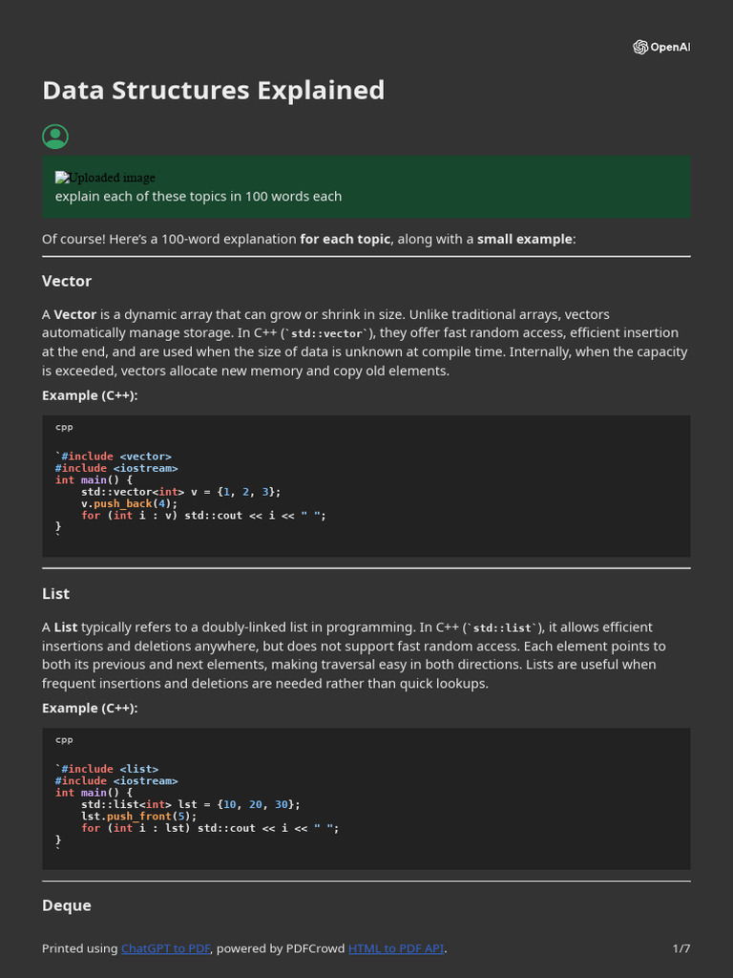This screenshot has height=978, width=733.
Task: Click the Deque section heading
Action: (67, 905)
